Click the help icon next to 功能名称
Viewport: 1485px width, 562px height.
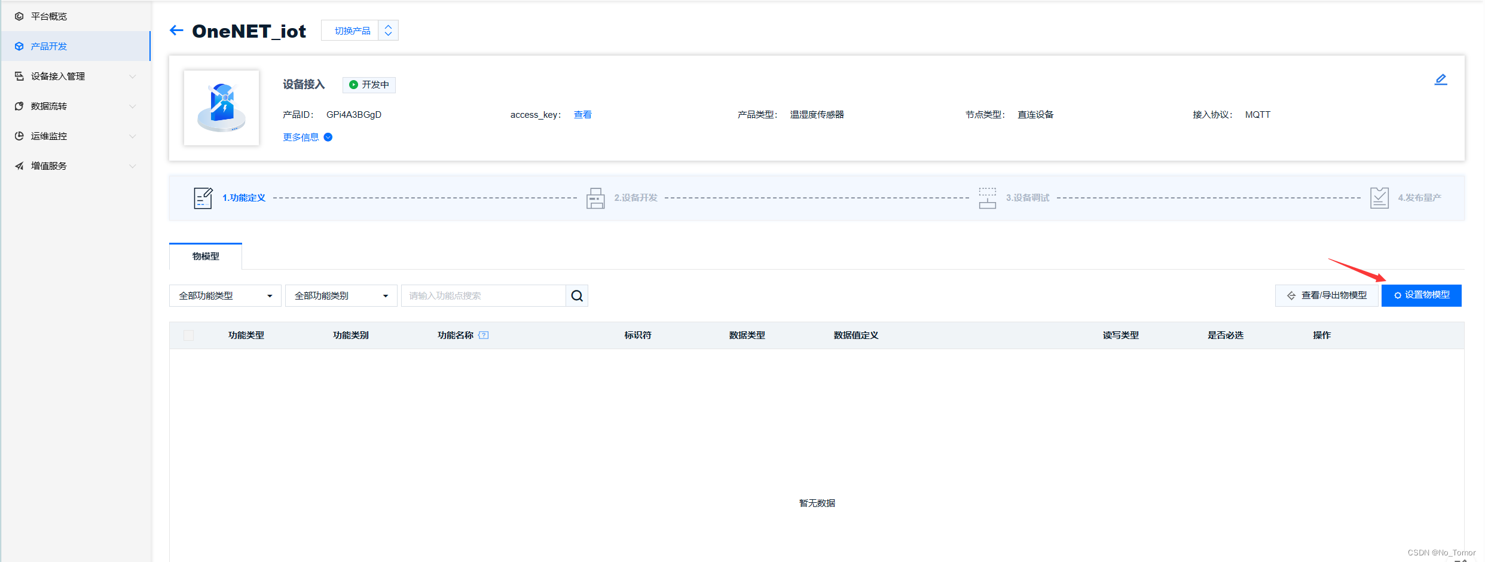coord(484,335)
